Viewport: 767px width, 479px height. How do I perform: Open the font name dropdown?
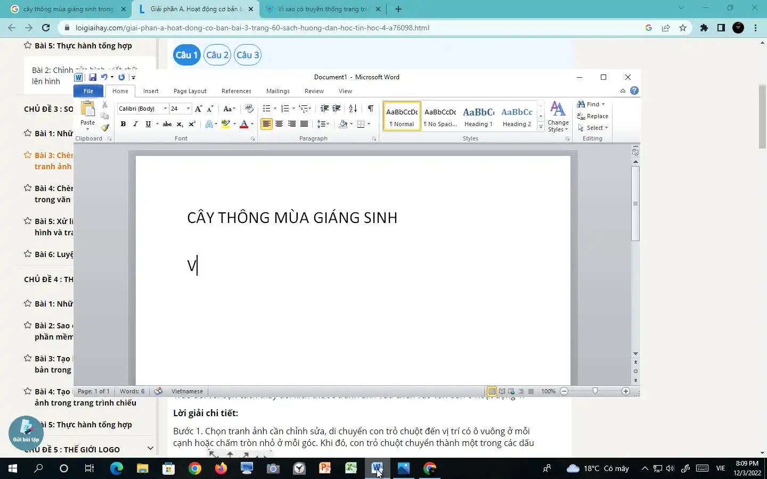(165, 109)
